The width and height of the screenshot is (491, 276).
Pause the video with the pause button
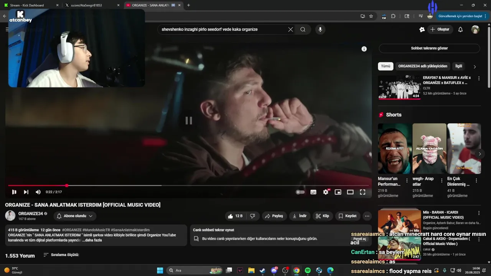pos(14,192)
